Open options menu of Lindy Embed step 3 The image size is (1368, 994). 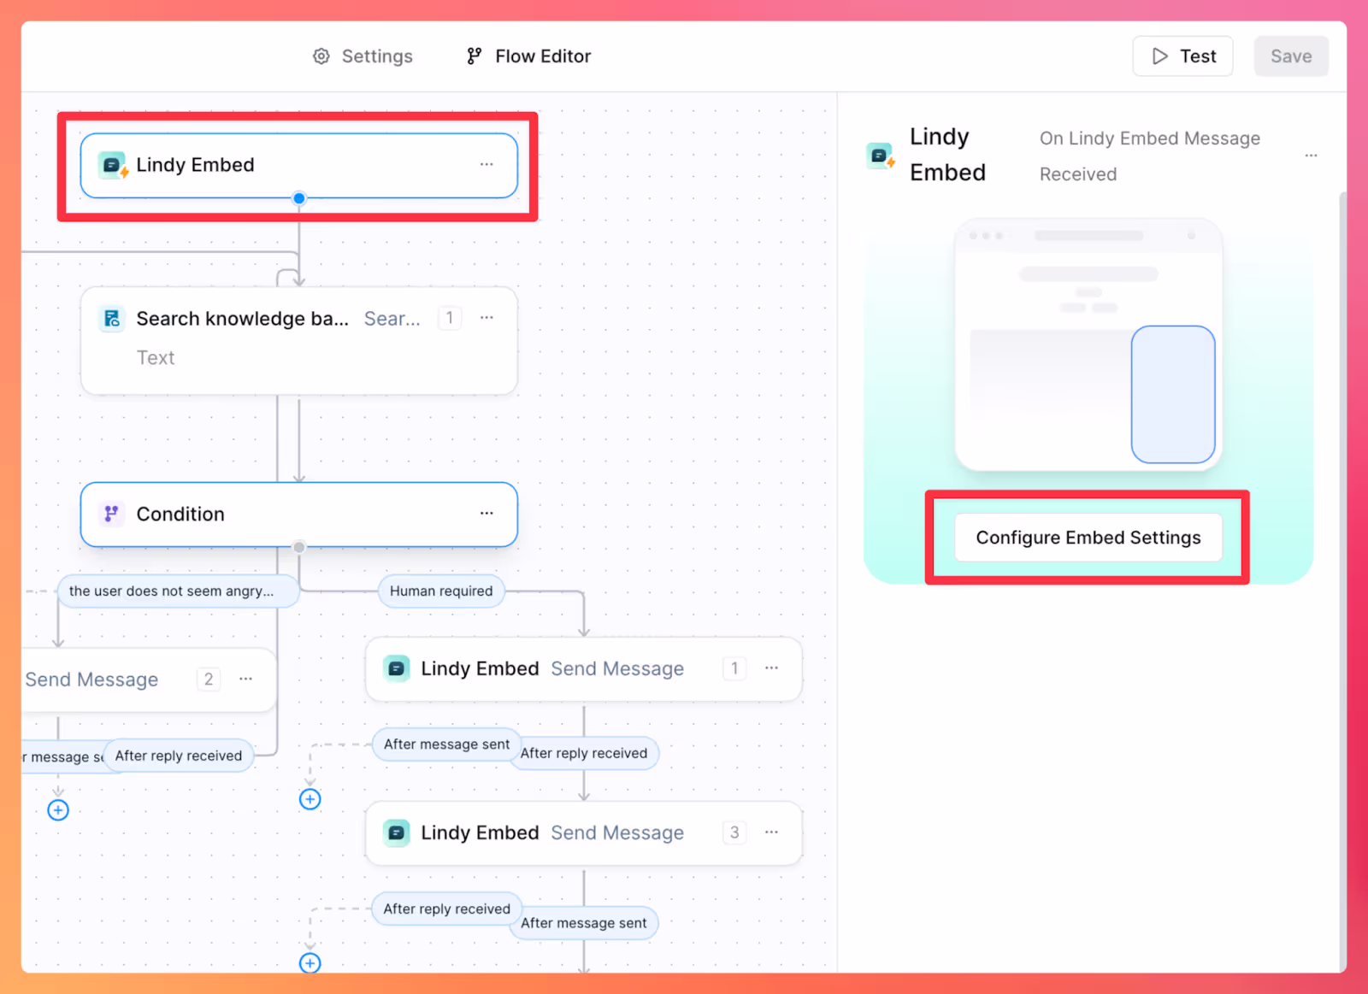click(771, 832)
